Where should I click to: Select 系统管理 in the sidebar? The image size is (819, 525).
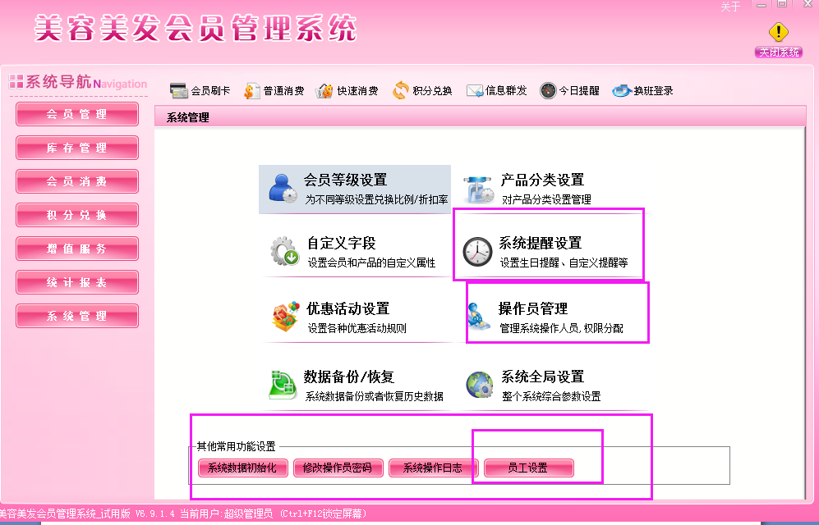77,316
